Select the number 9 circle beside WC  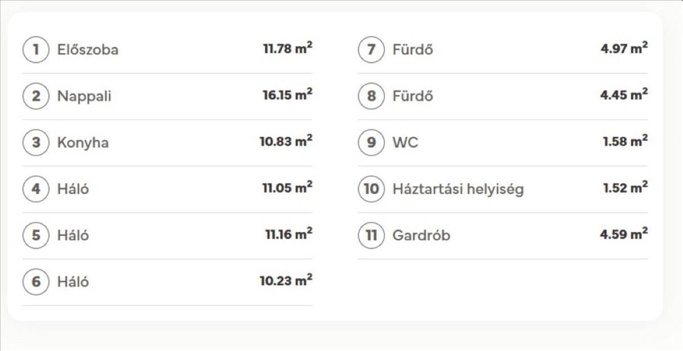coord(372,142)
